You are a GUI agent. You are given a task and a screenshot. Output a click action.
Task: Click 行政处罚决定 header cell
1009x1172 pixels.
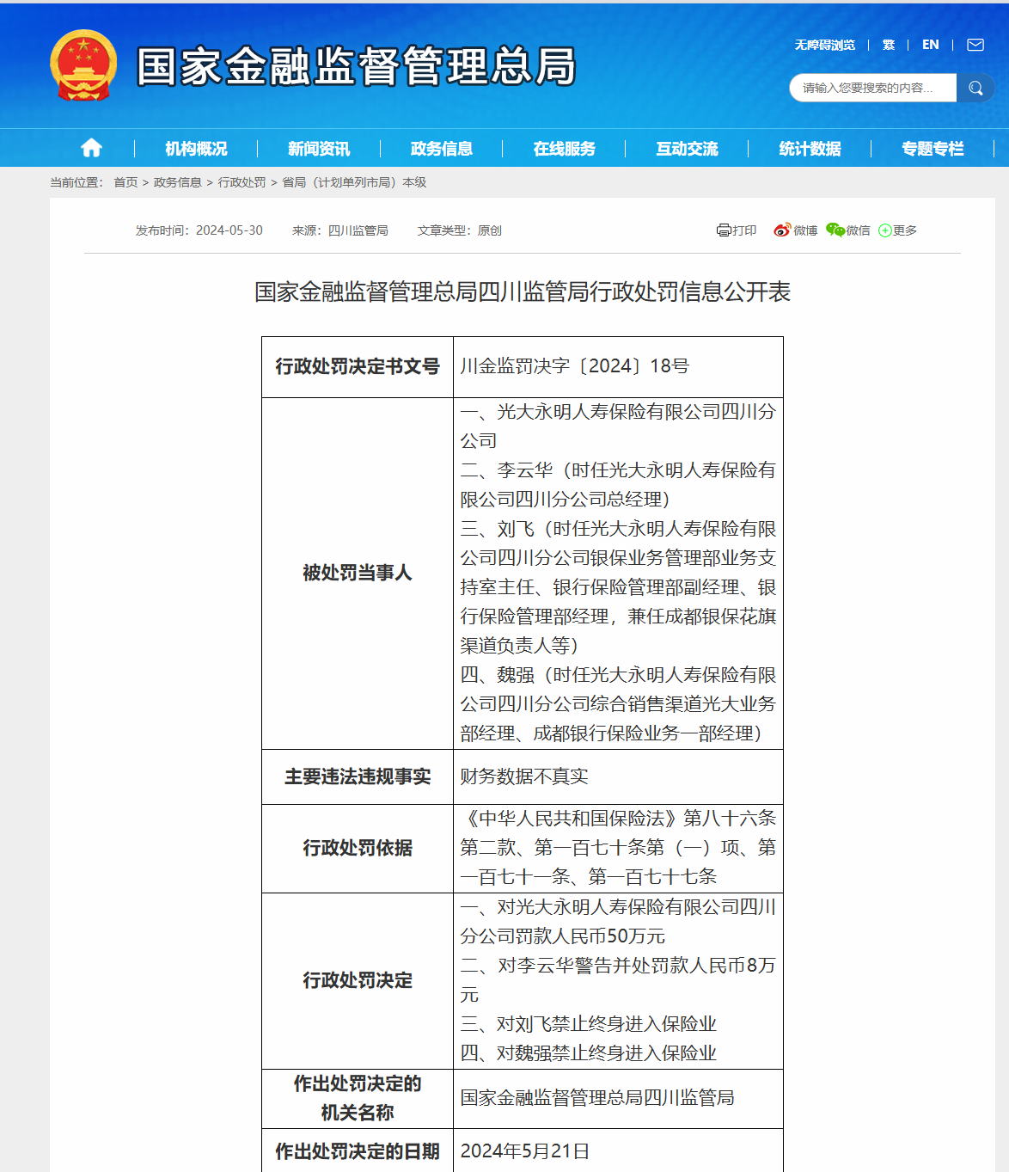click(x=358, y=981)
